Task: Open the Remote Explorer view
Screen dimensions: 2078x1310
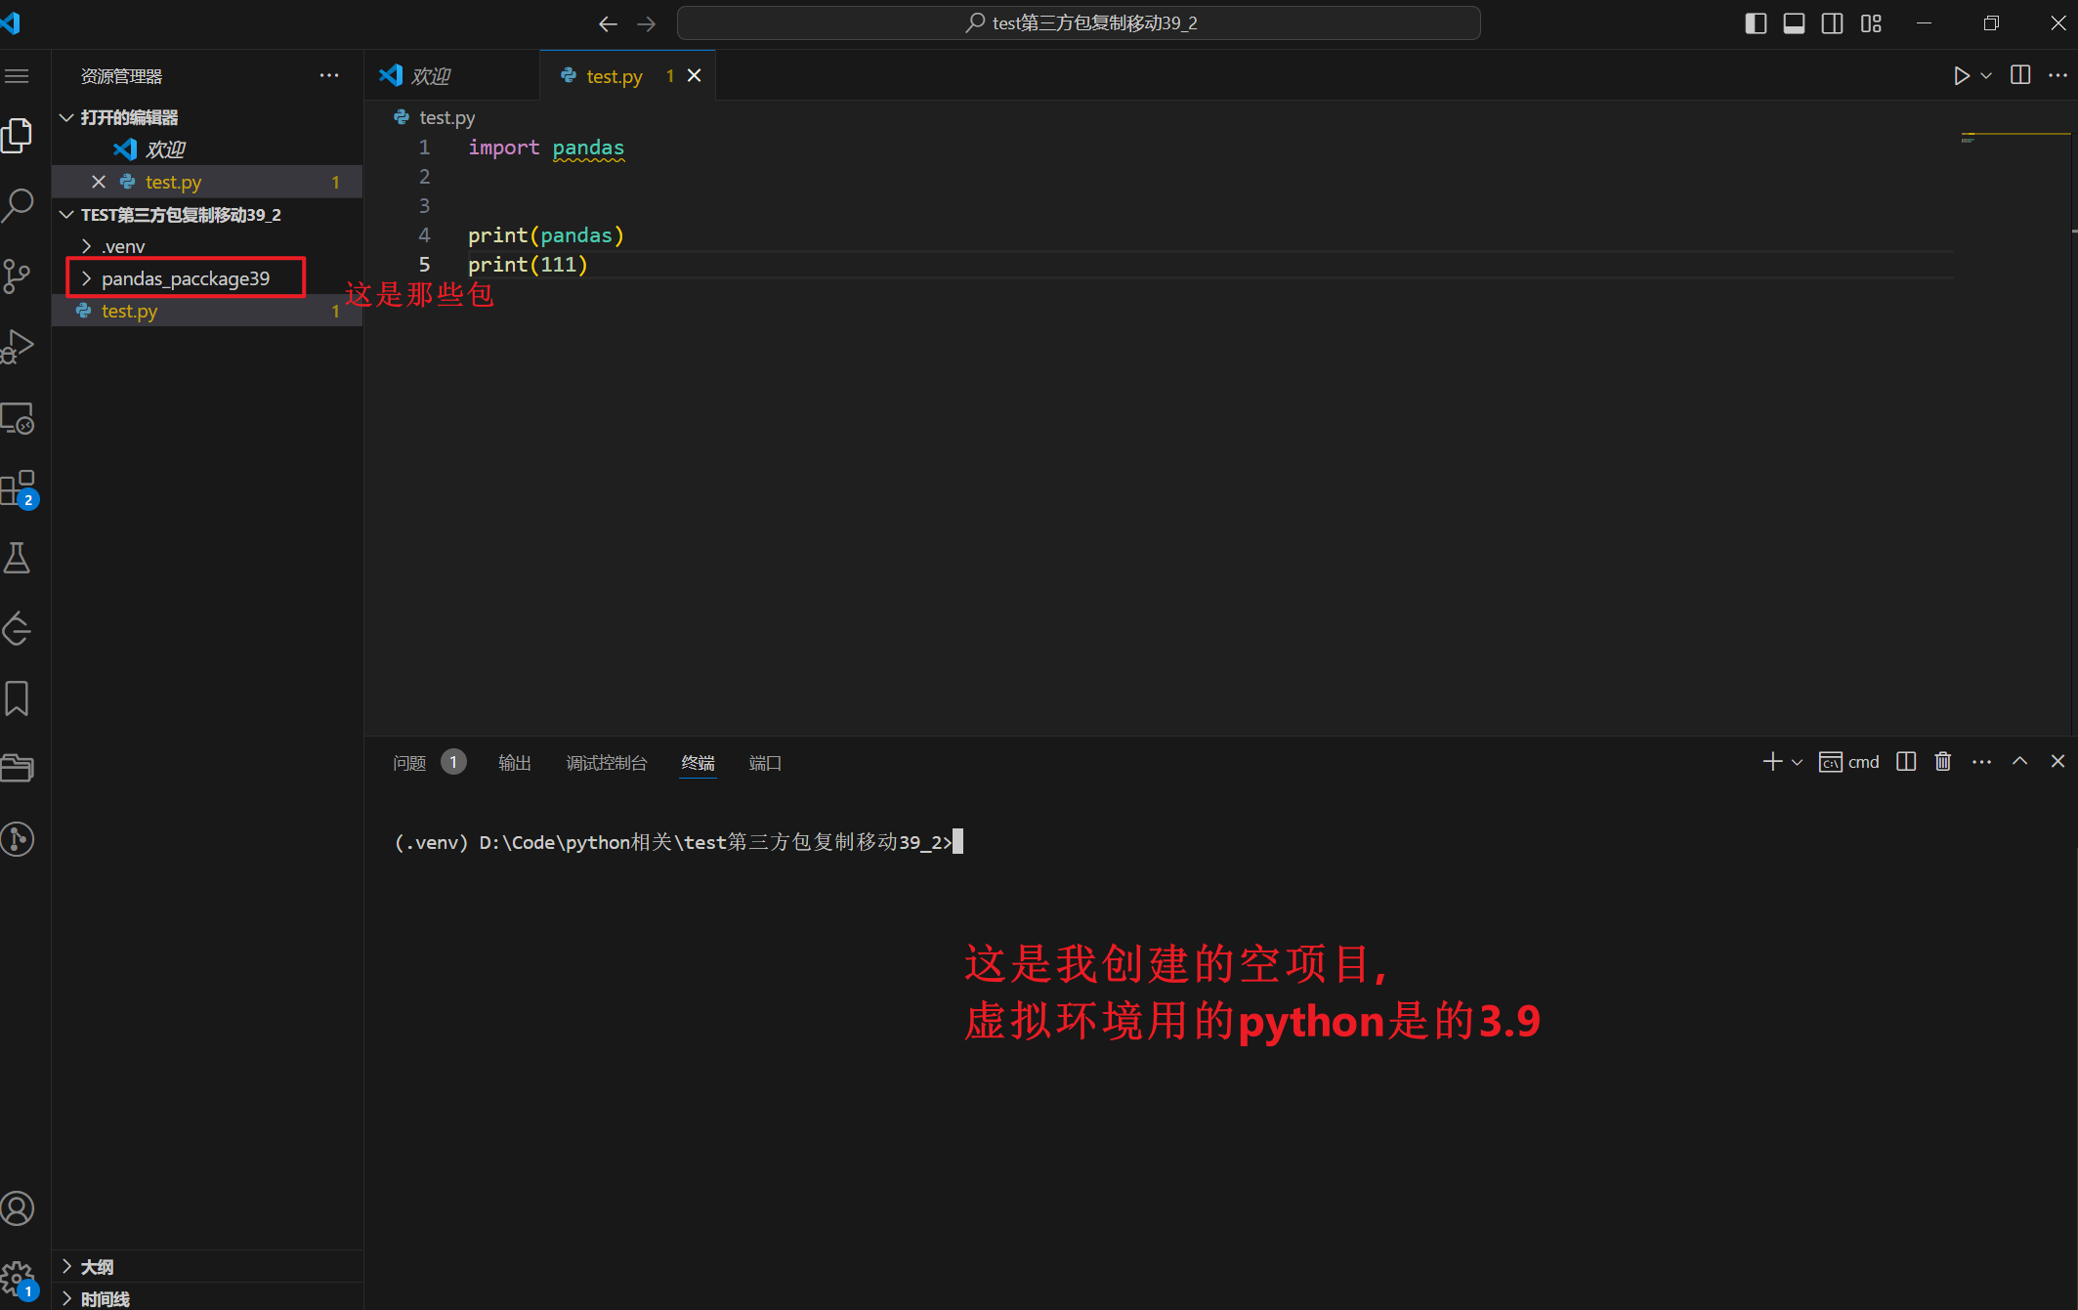Action: 18,418
